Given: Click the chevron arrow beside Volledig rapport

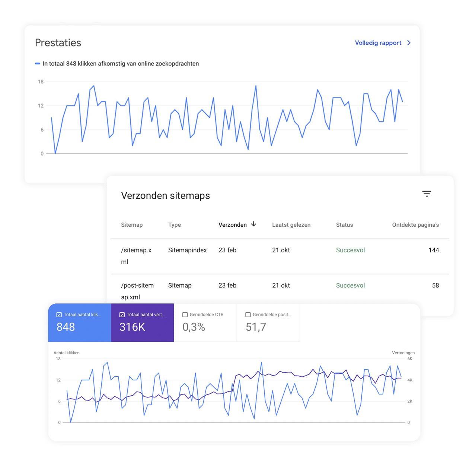Looking at the screenshot, I should pos(409,43).
